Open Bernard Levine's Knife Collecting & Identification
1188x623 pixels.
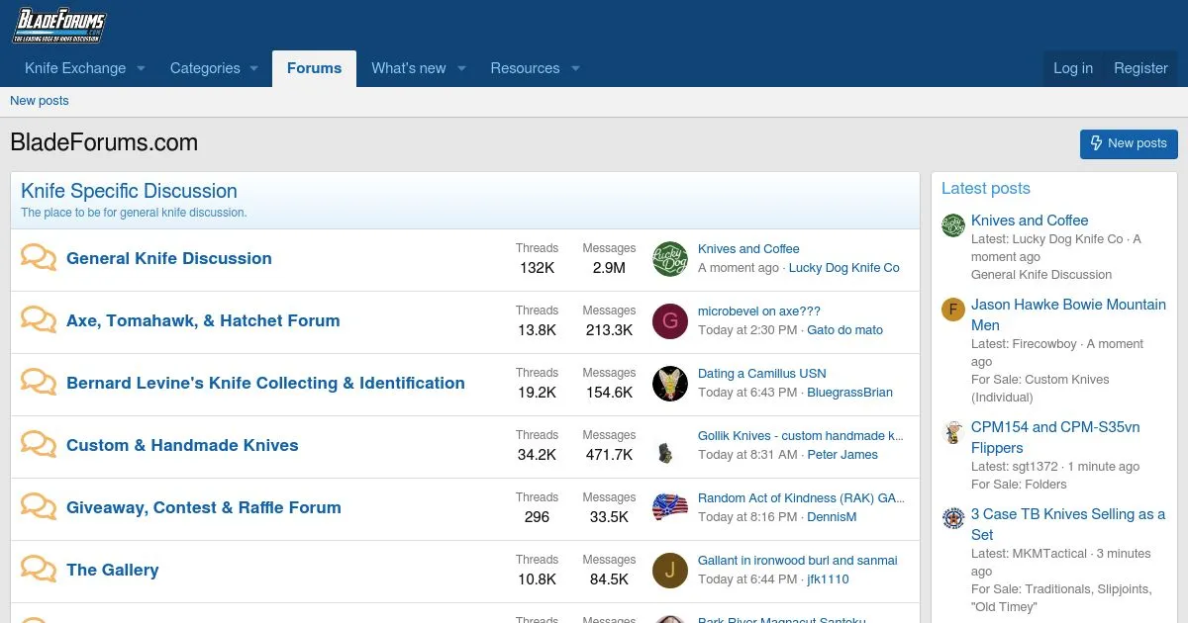click(x=265, y=383)
